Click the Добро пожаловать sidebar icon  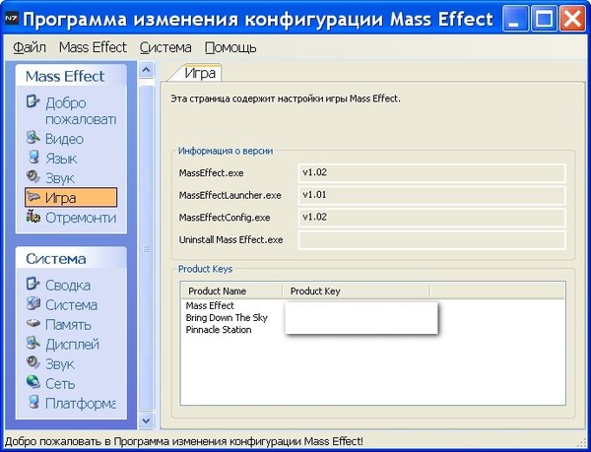33,101
